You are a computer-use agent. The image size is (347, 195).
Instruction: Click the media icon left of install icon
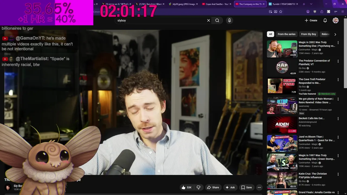pyautogui.click(x=270, y=12)
